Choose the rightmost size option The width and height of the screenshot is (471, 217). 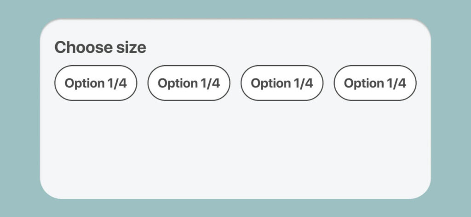tap(375, 83)
